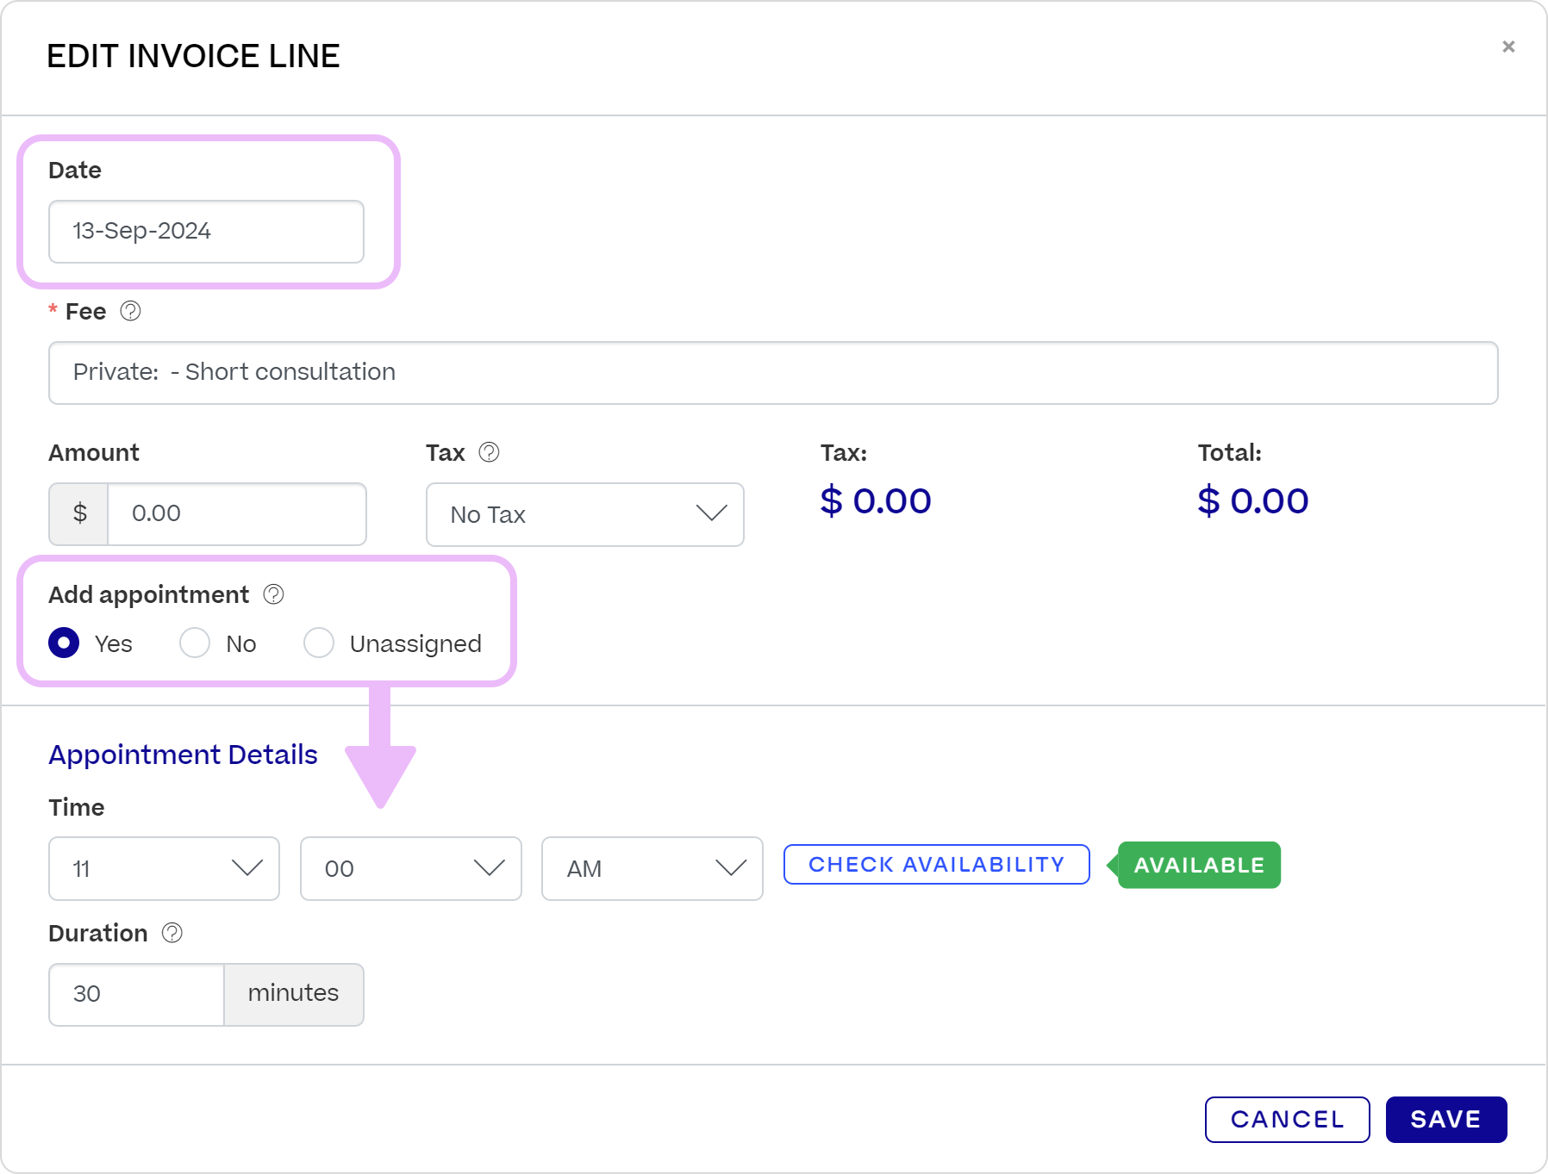Expand the minutes dropdown showing 00
Screen dimensions: 1548x1174
point(411,868)
